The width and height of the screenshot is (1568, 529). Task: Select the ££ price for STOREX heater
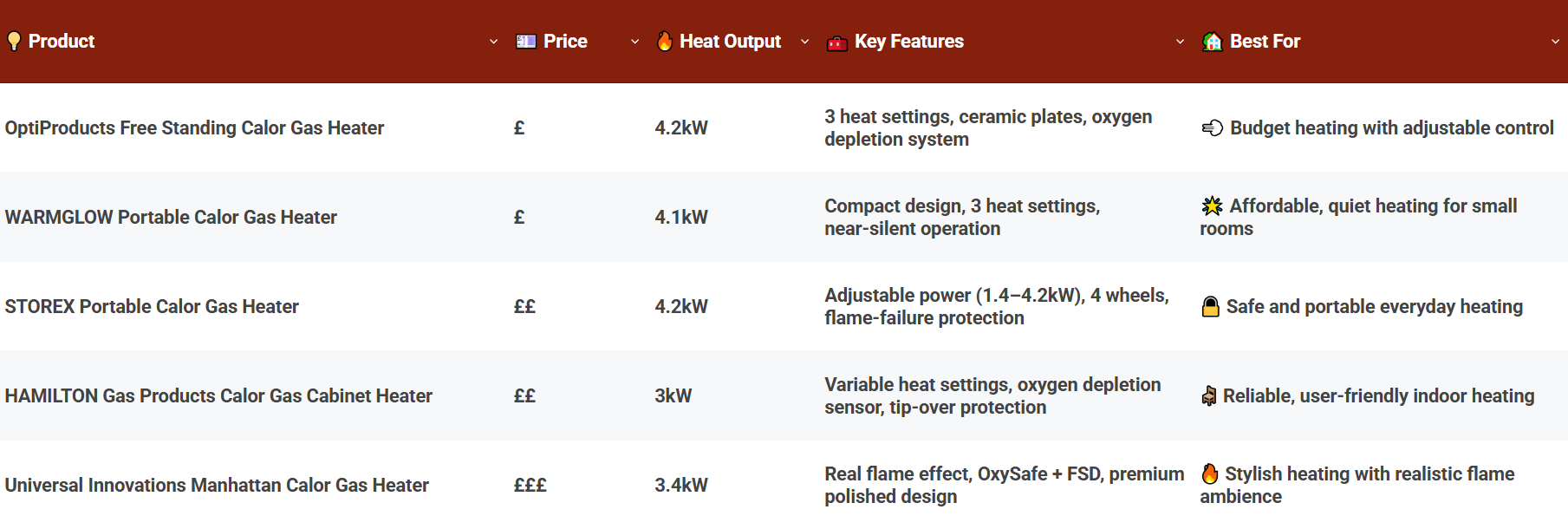524,306
